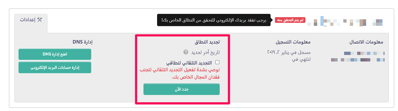This screenshot has height=111, width=398.
Task: Click the red لم يتم التحقق منه badge
Action: 290,20
